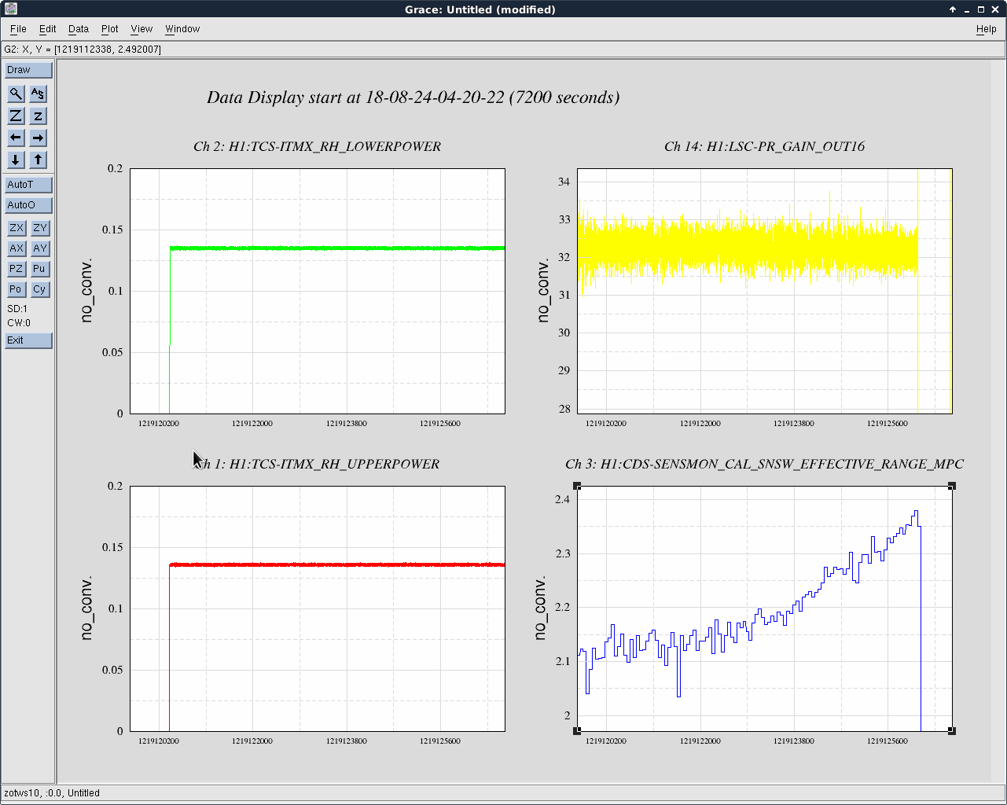1007x805 pixels.
Task: Click the Exit button in sidebar
Action: (x=28, y=340)
